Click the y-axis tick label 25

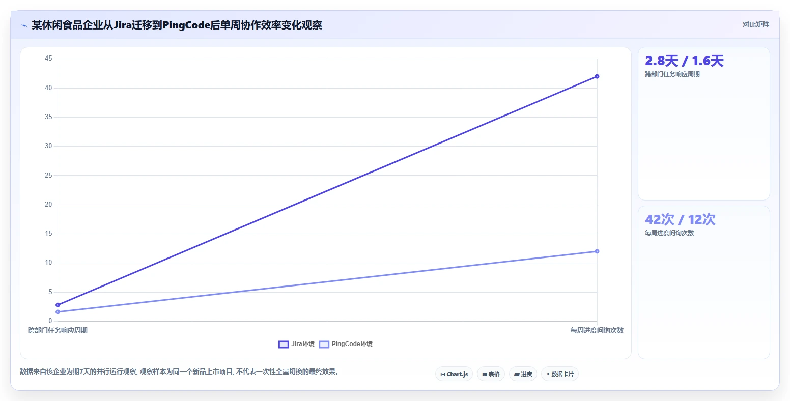(48, 176)
